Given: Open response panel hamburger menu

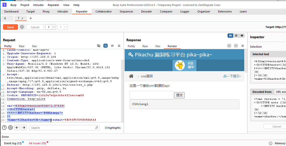Looking at the screenshot, I should pyautogui.click(x=243, y=46).
